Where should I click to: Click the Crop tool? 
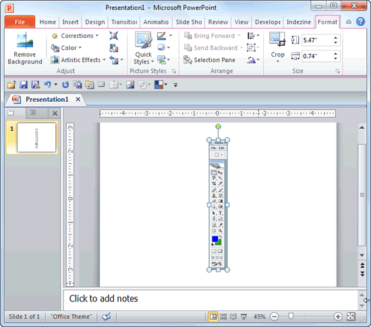point(277,45)
